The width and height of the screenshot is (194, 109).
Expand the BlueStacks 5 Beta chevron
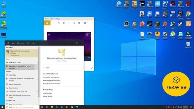click(37, 63)
